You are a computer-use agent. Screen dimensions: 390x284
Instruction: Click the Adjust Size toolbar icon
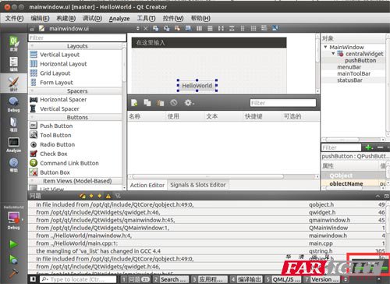click(275, 28)
